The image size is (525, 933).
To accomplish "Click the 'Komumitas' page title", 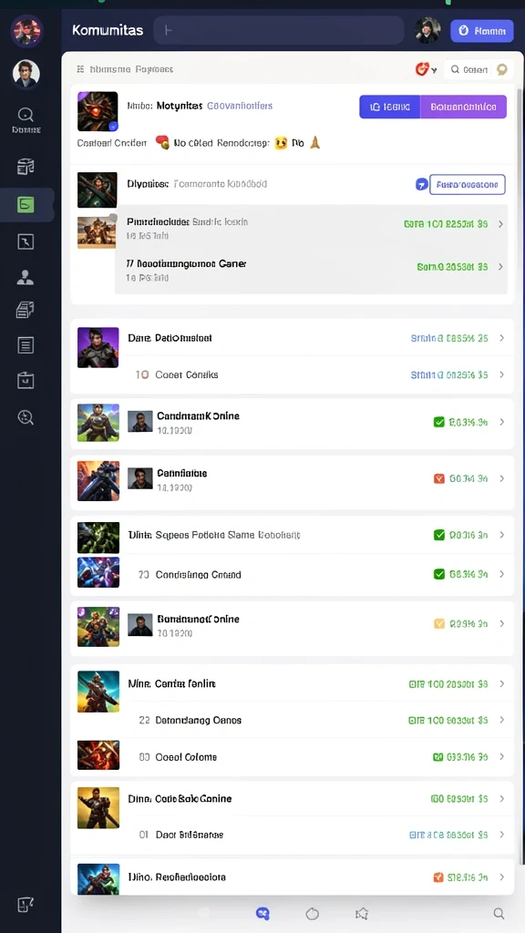I will [x=108, y=30].
